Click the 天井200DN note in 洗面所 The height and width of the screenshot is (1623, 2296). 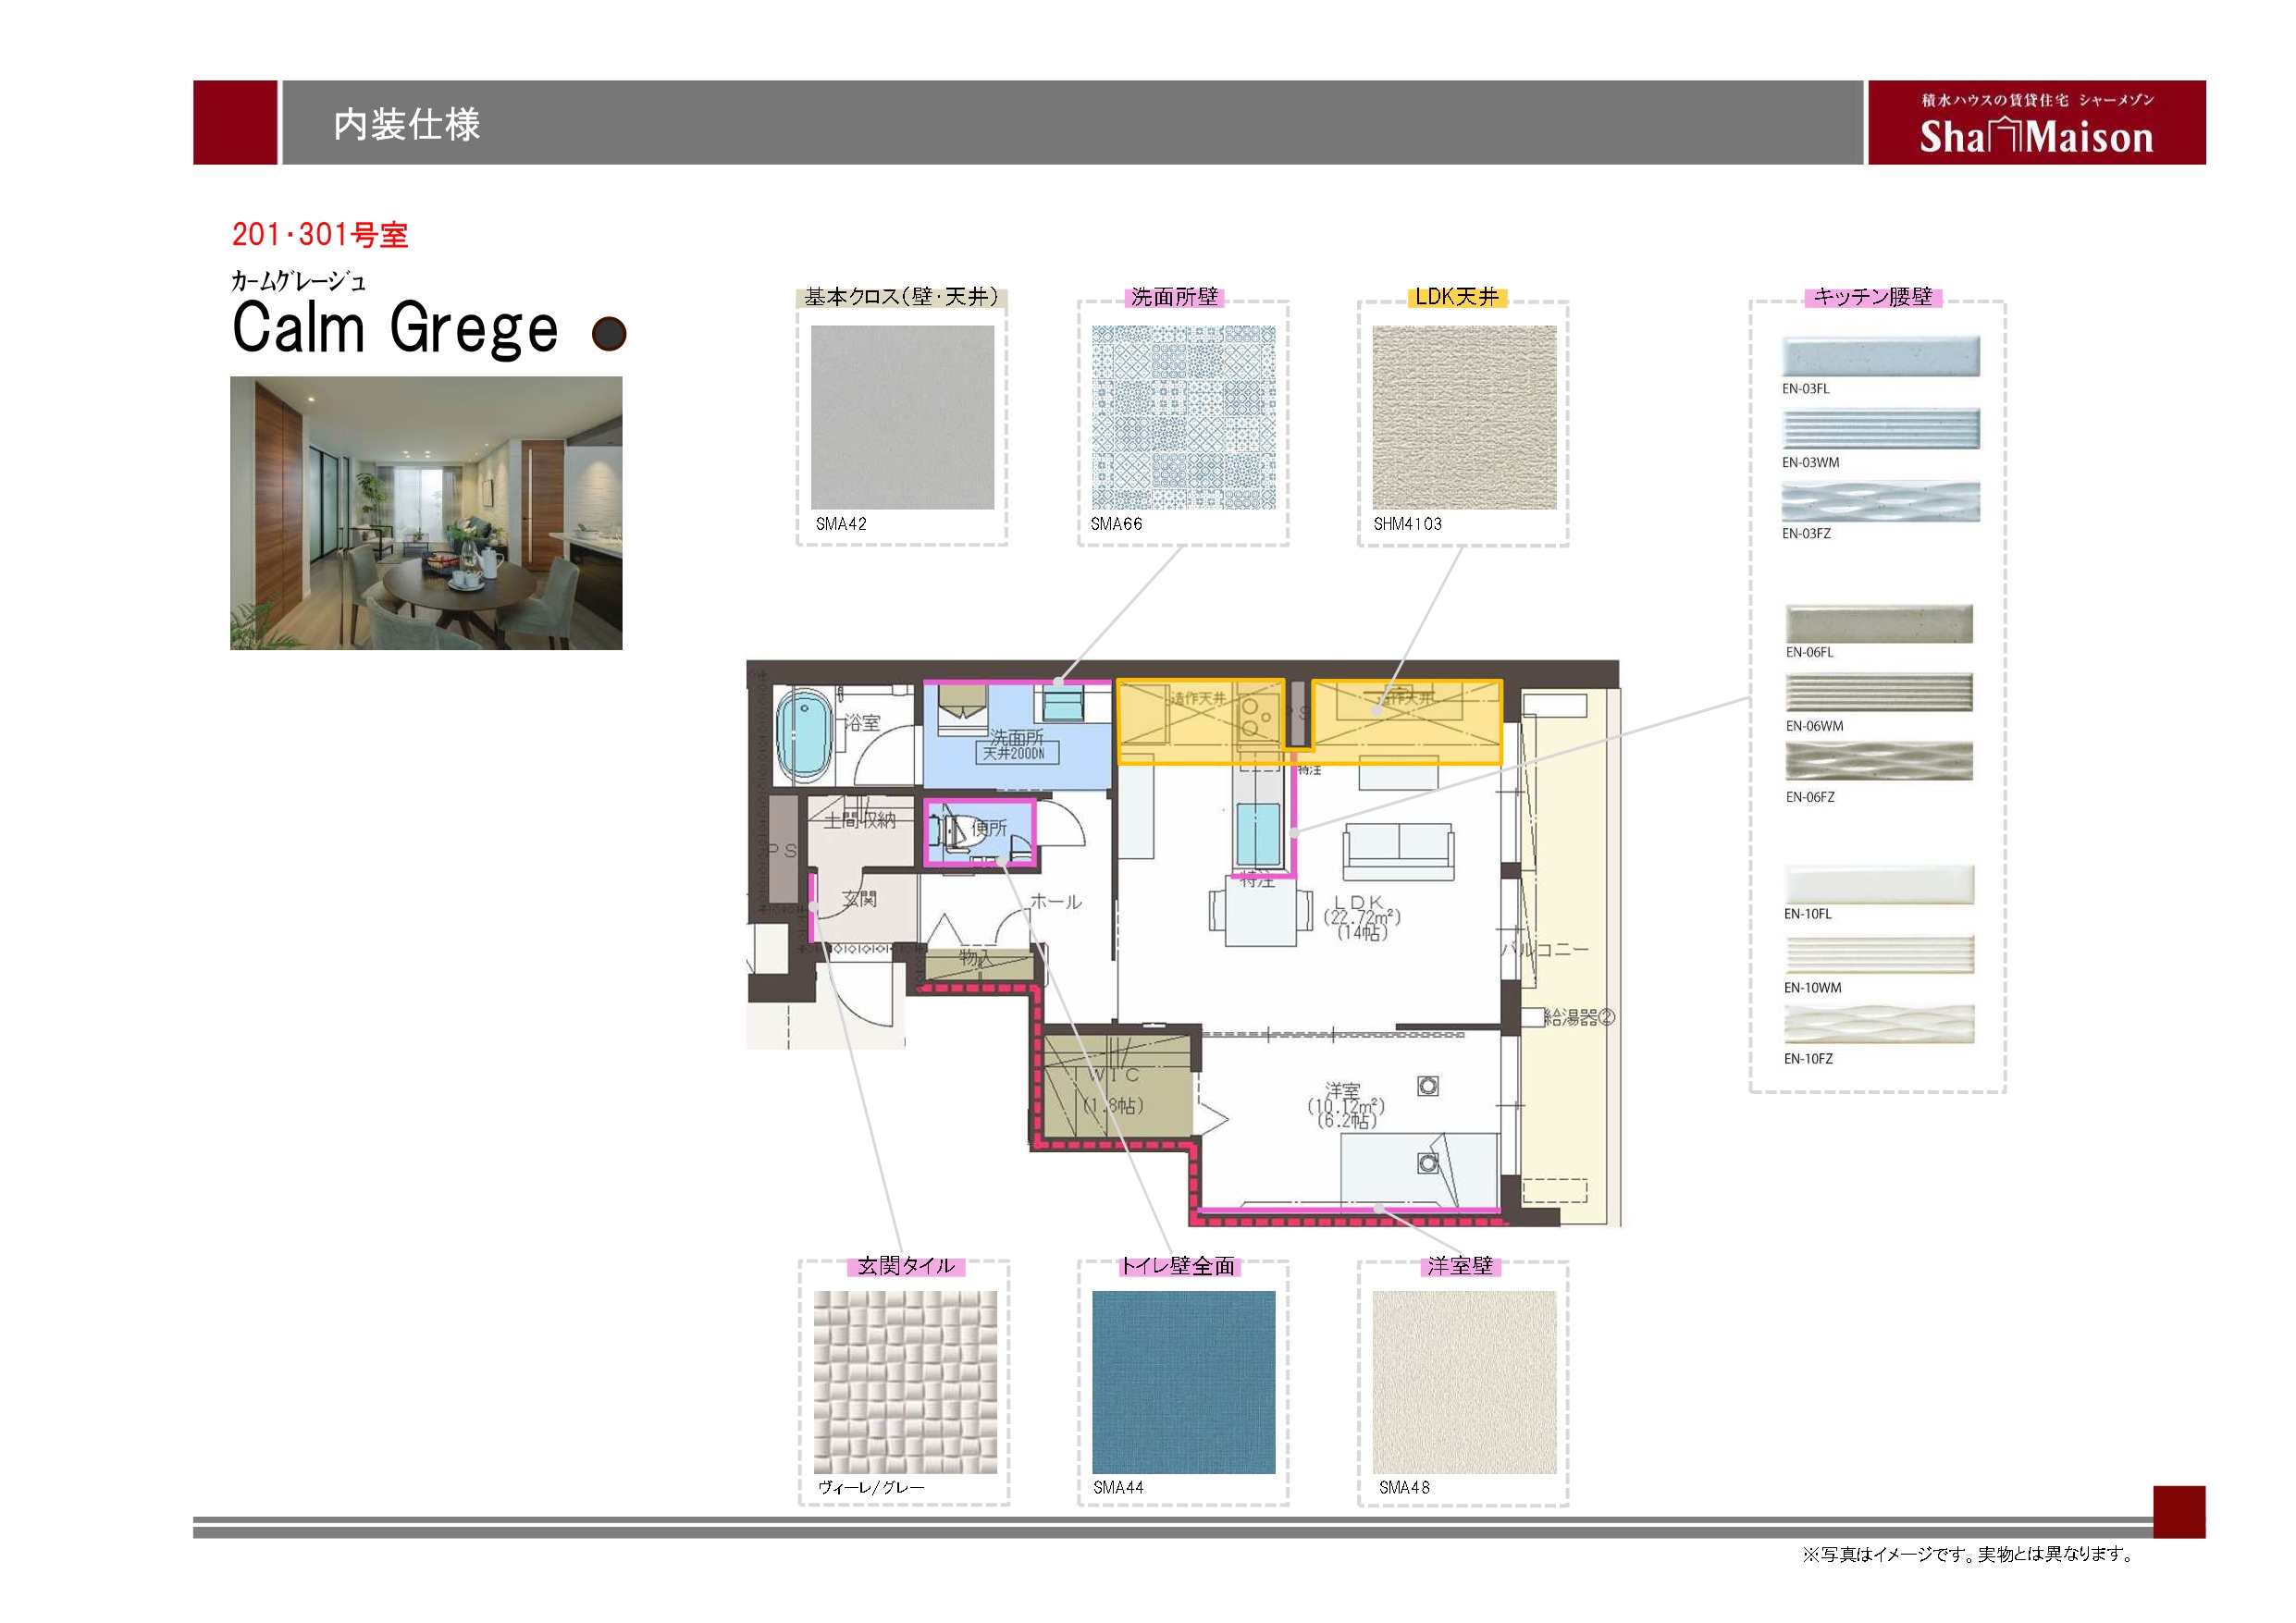tap(1016, 754)
